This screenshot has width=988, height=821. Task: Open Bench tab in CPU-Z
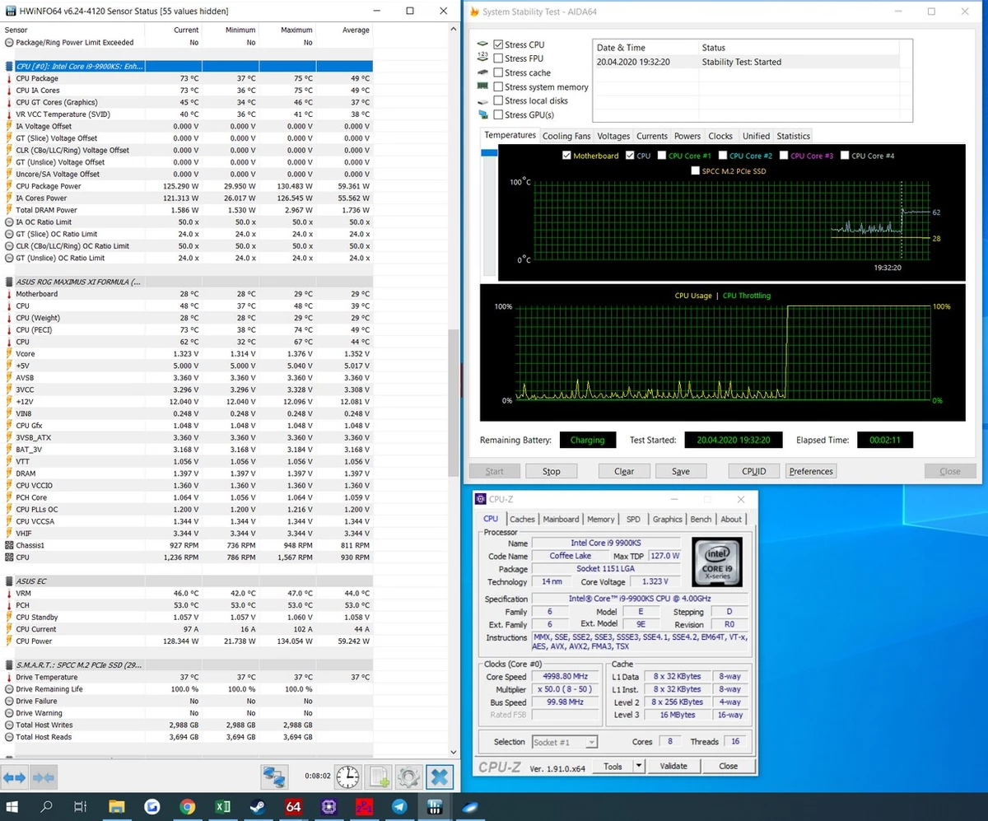[701, 519]
